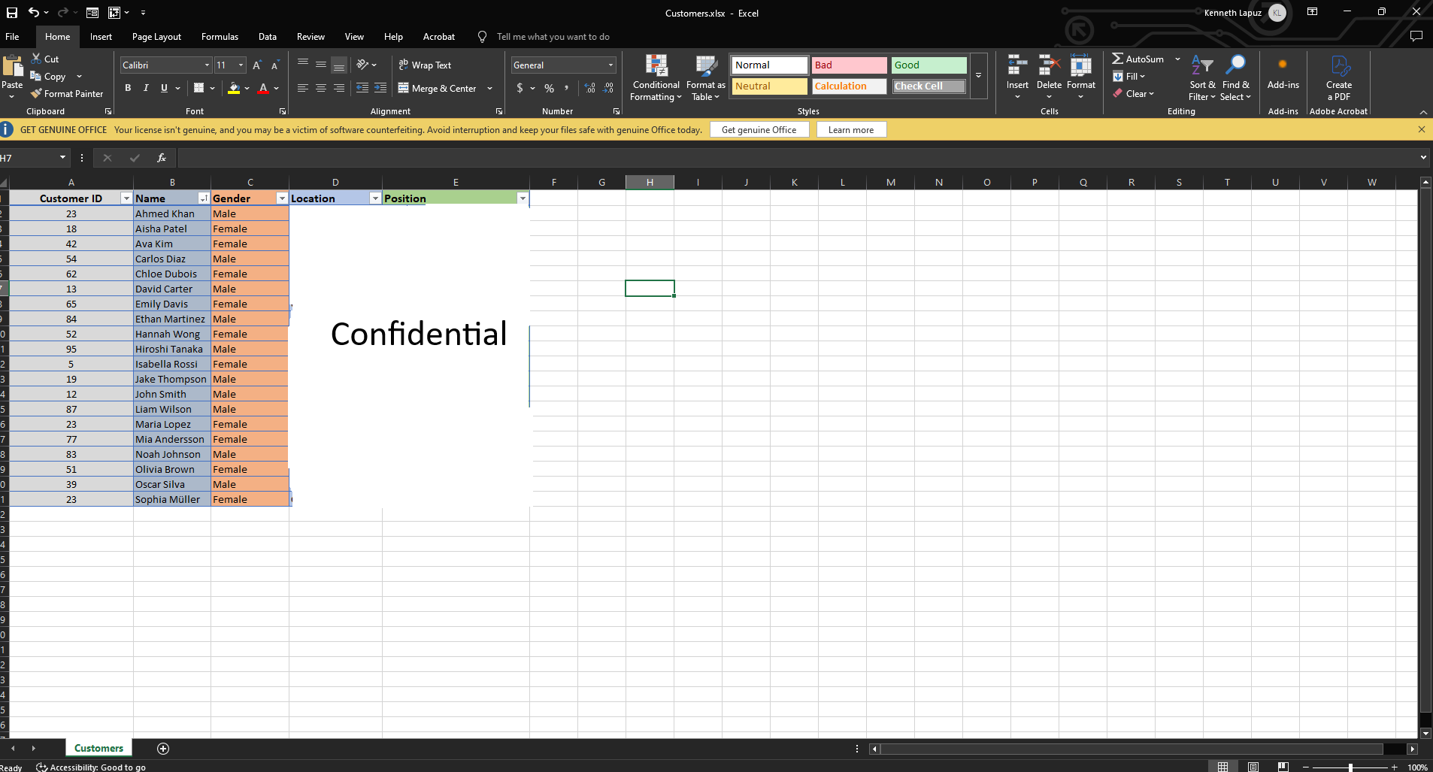Apply the yellow fill color

[234, 88]
